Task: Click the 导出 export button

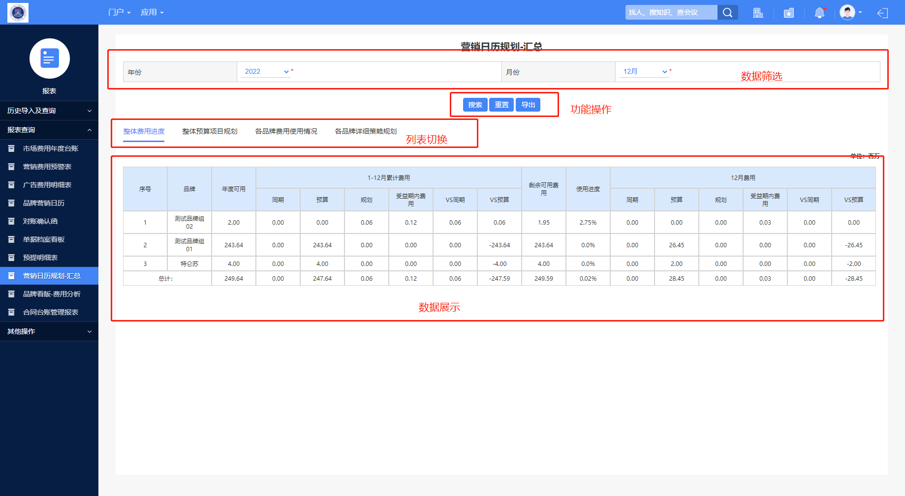Action: pos(528,105)
